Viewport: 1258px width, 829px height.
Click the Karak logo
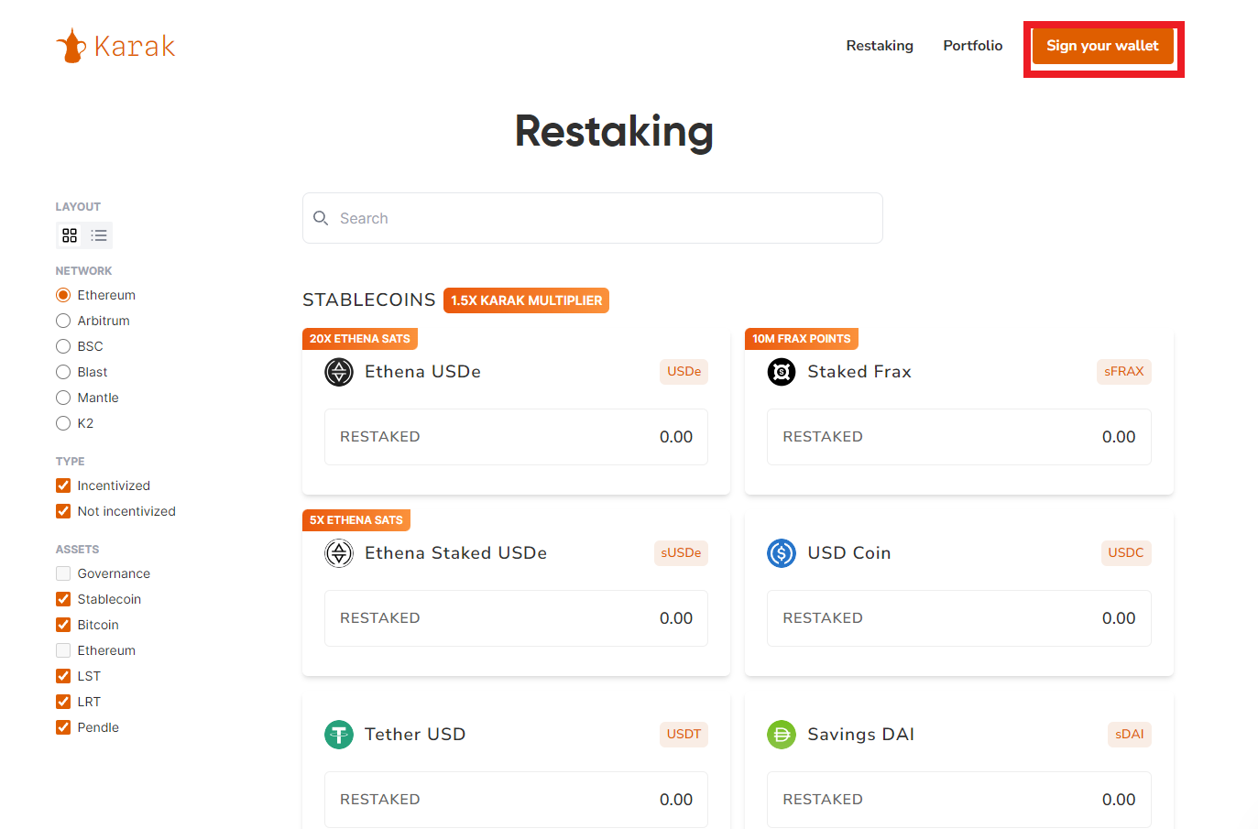pos(115,46)
